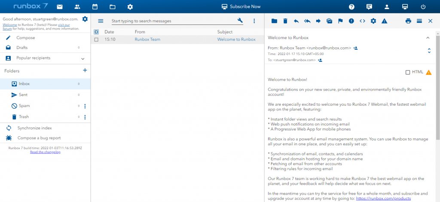Sort messages by Subject column
The image size is (440, 202).
pos(225,32)
